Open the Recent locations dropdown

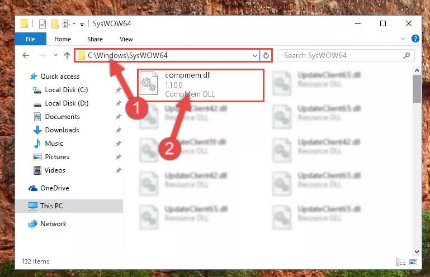tap(56, 55)
